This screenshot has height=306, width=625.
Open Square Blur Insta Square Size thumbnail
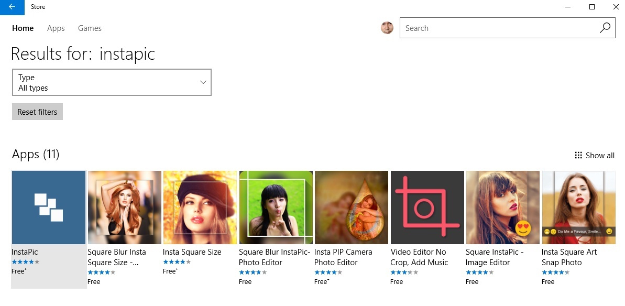pyautogui.click(x=124, y=207)
